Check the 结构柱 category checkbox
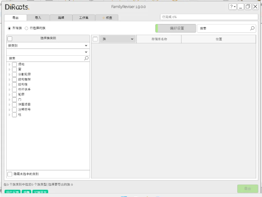The image size is (262, 197). (x=14, y=84)
